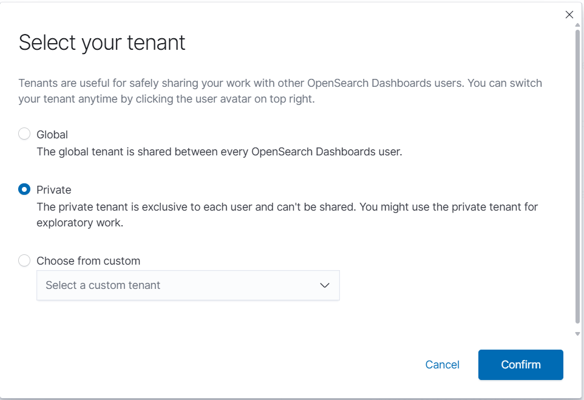This screenshot has height=400, width=584.
Task: Confirm the tenant selection
Action: (520, 364)
